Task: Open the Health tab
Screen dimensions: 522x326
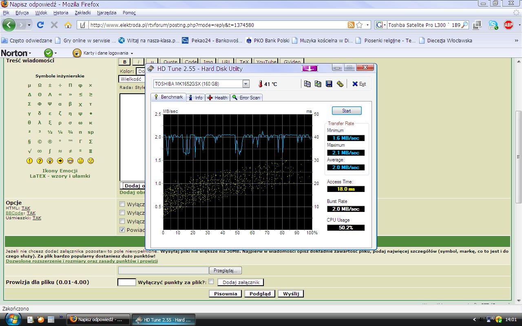Action: (217, 98)
